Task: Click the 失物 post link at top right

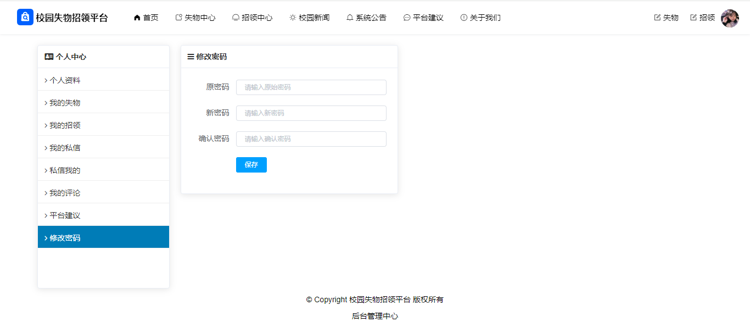Action: 667,18
